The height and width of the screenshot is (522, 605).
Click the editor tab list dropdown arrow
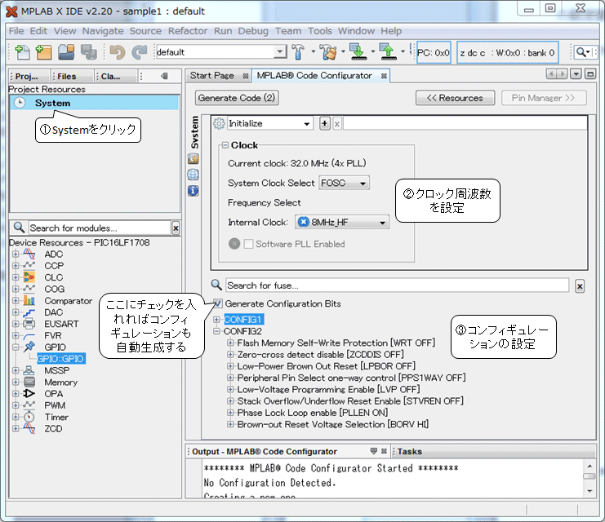click(x=576, y=74)
